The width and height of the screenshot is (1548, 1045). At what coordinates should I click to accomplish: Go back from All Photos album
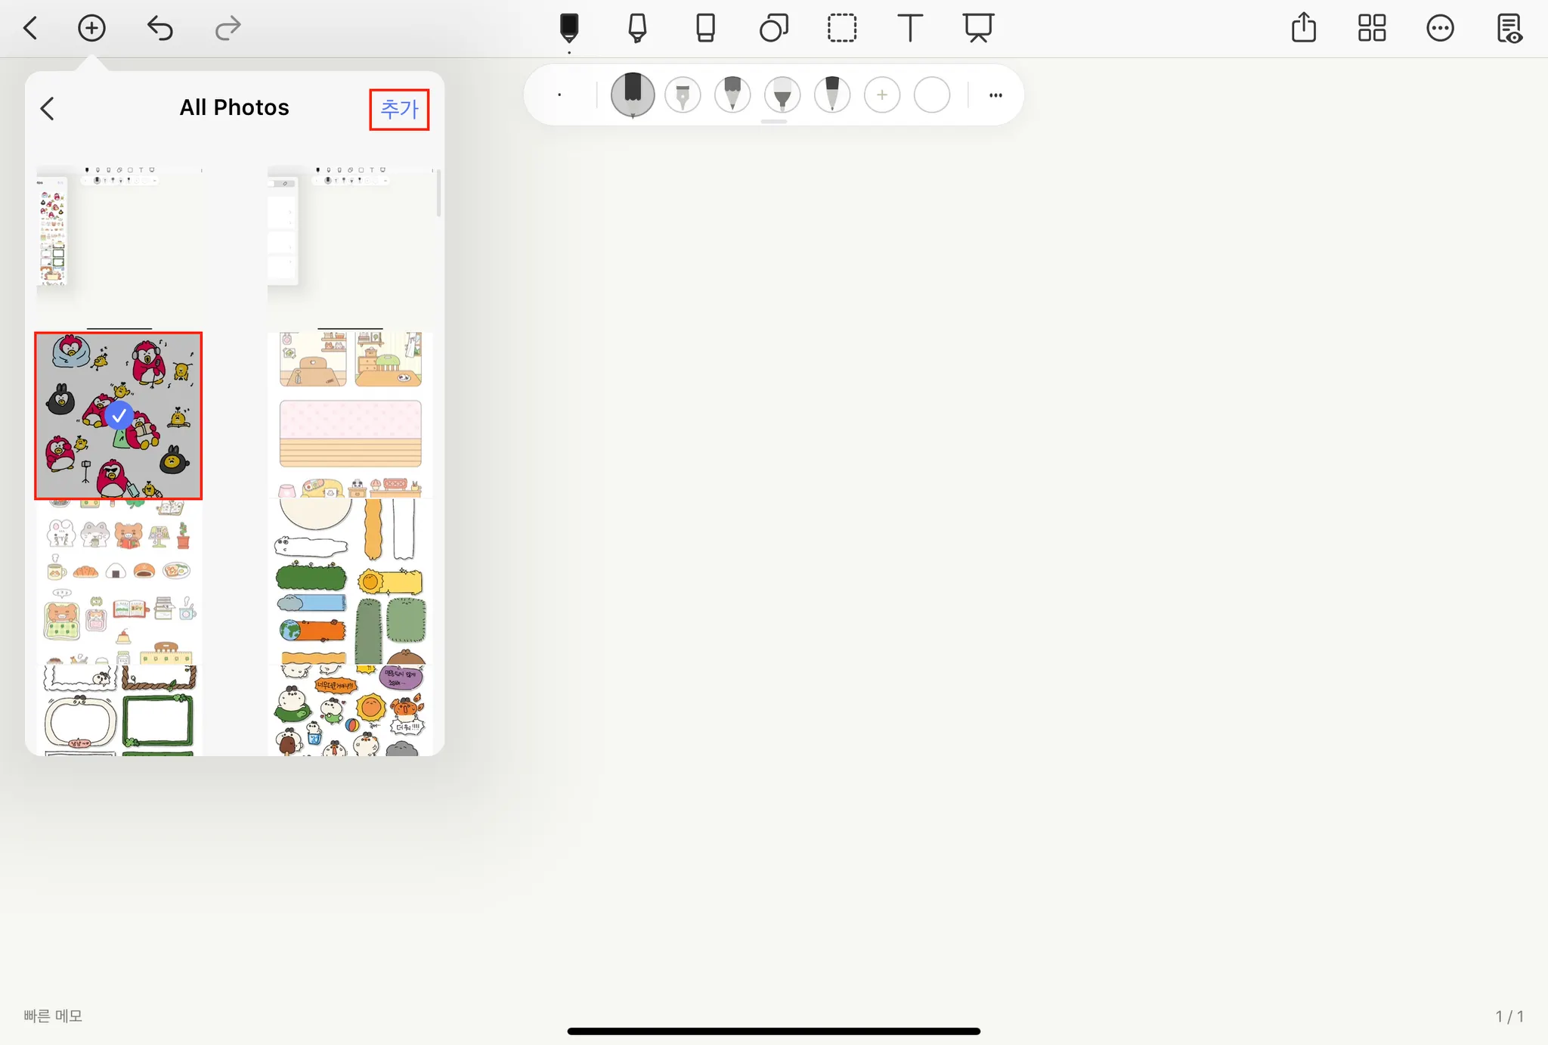(48, 109)
